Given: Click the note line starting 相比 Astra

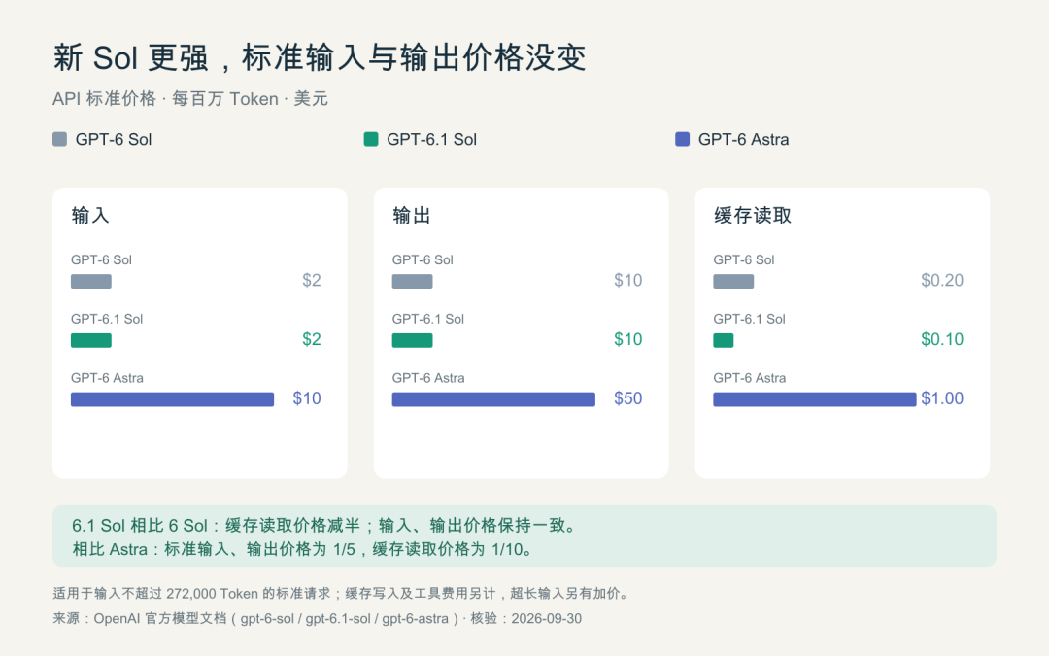Looking at the screenshot, I should 303,549.
